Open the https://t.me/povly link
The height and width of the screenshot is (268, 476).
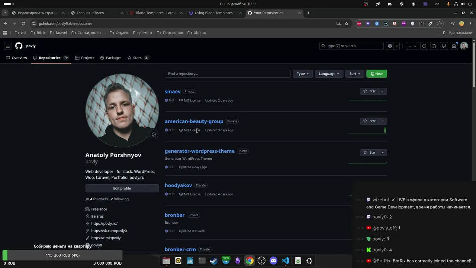[x=106, y=238]
